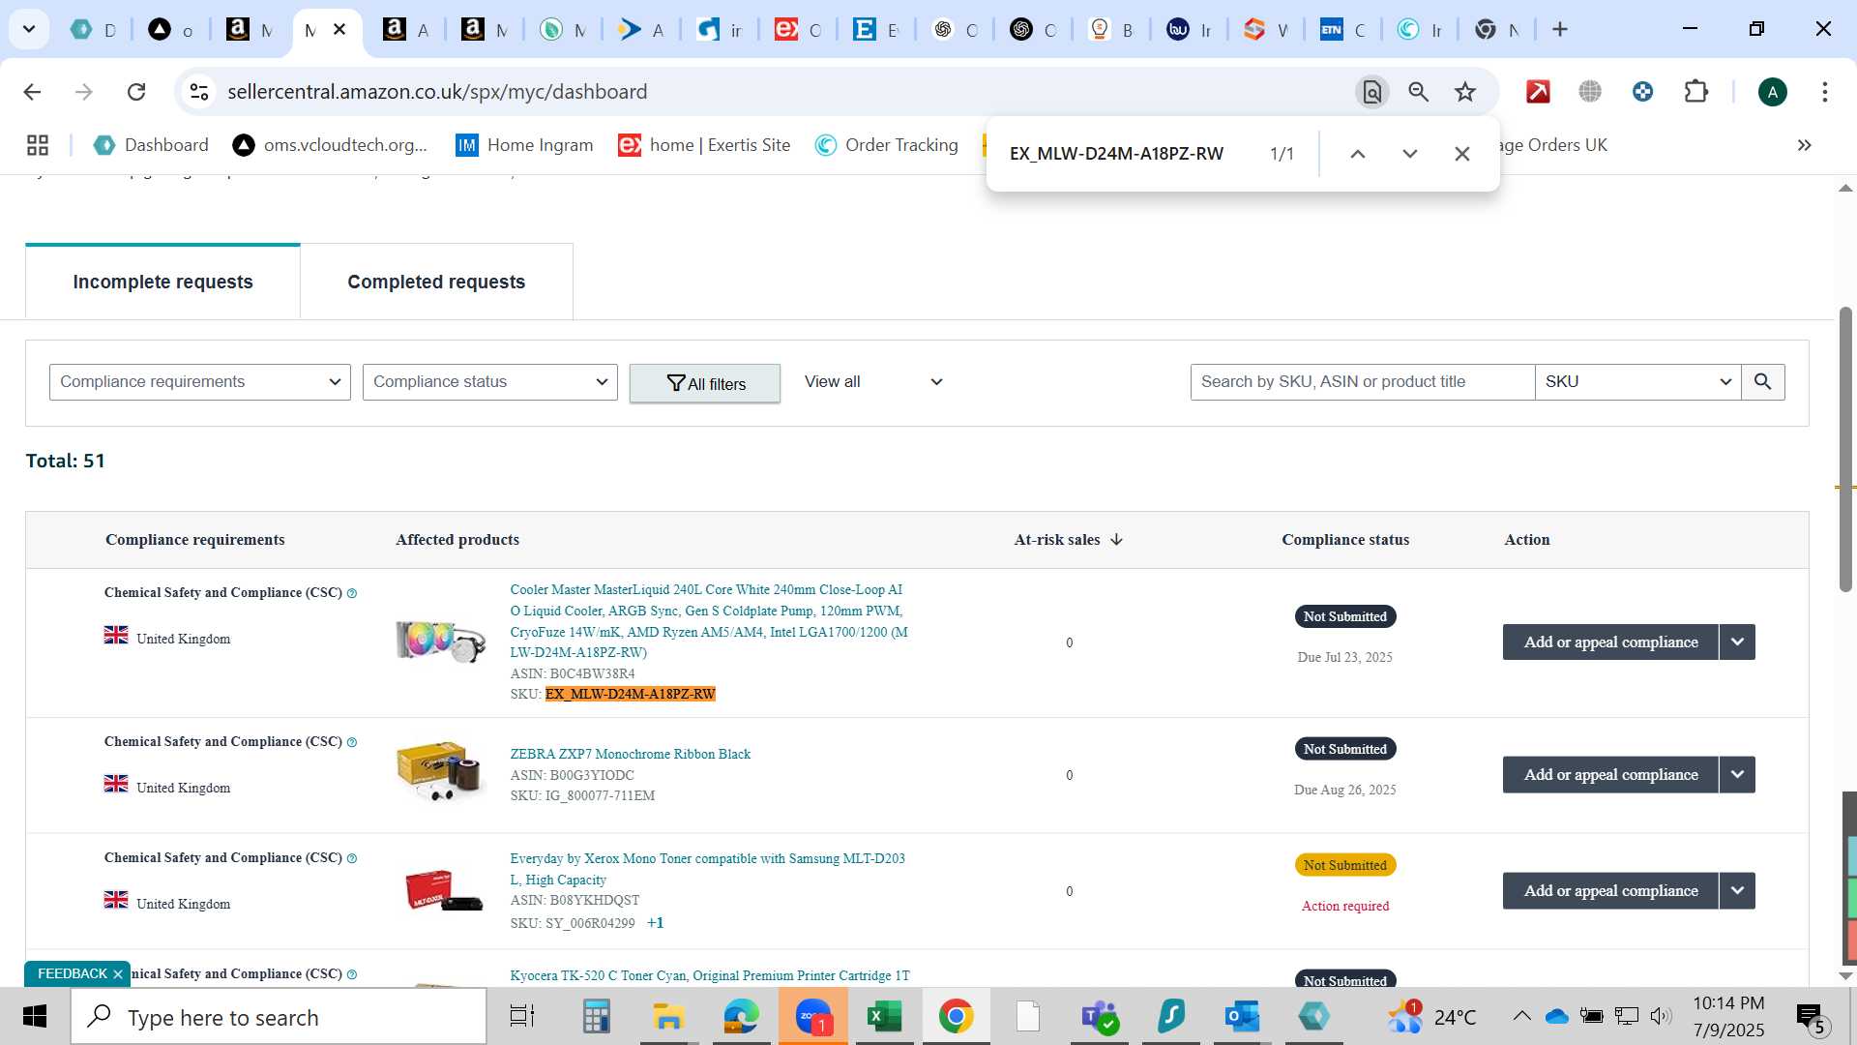Open Microsoft Teams from taskbar

pos(1100,1017)
